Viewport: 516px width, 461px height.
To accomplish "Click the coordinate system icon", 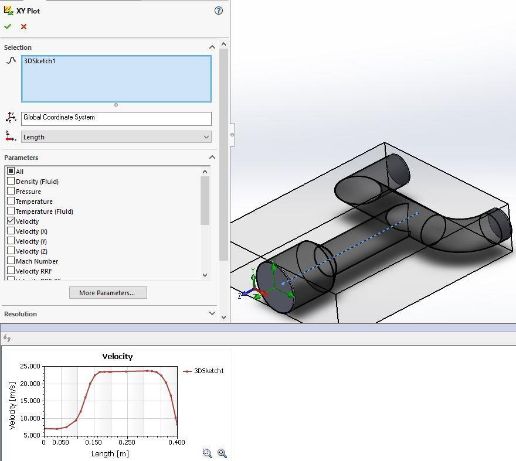I will pos(11,117).
